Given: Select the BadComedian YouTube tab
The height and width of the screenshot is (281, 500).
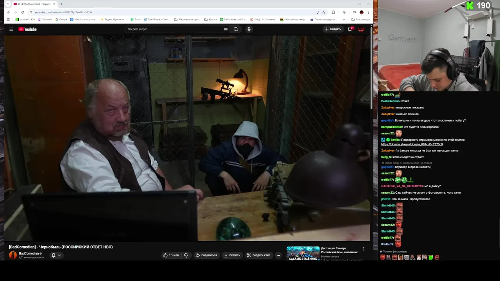Looking at the screenshot, I should 34,4.
